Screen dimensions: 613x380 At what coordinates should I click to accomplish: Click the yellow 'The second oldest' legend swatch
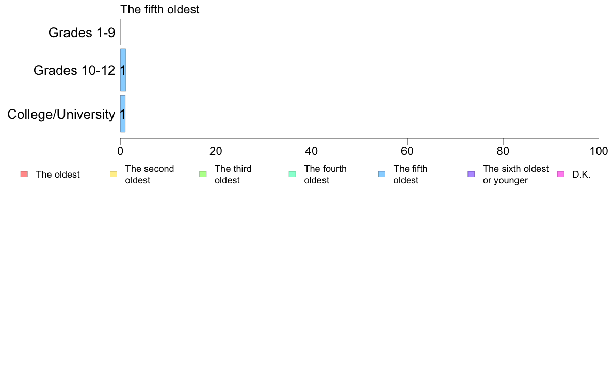click(x=114, y=174)
